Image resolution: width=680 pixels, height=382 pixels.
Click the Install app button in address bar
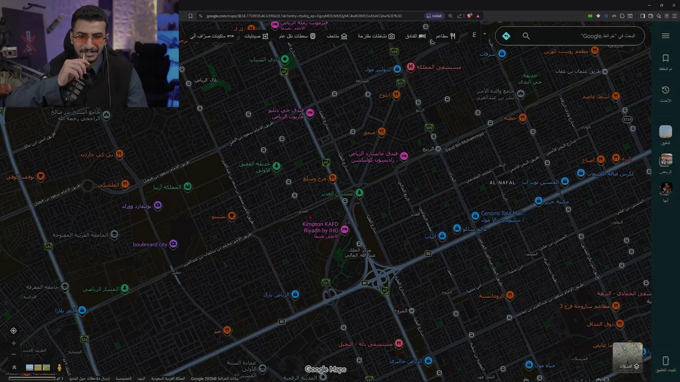434,16
